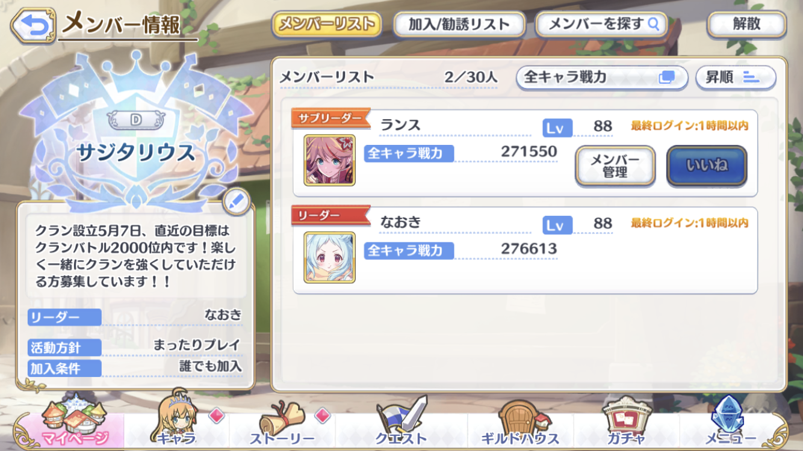Switch to メンバーリスト tab
Screen dimensions: 803x451
[327, 24]
